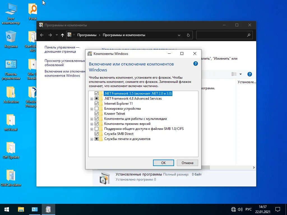
Task: Select the OldCalculator folder on desktop
Action: click(11, 178)
